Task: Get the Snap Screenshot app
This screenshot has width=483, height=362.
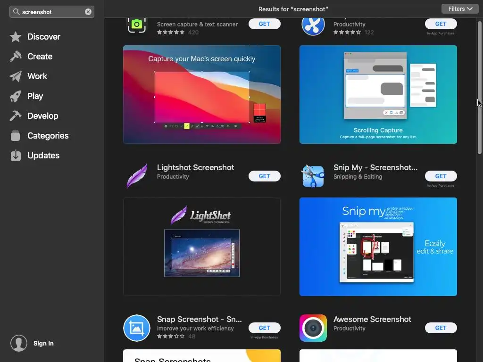Action: [x=264, y=328]
